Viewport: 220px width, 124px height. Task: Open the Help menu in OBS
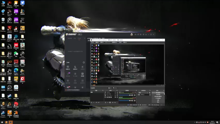coord(125,42)
